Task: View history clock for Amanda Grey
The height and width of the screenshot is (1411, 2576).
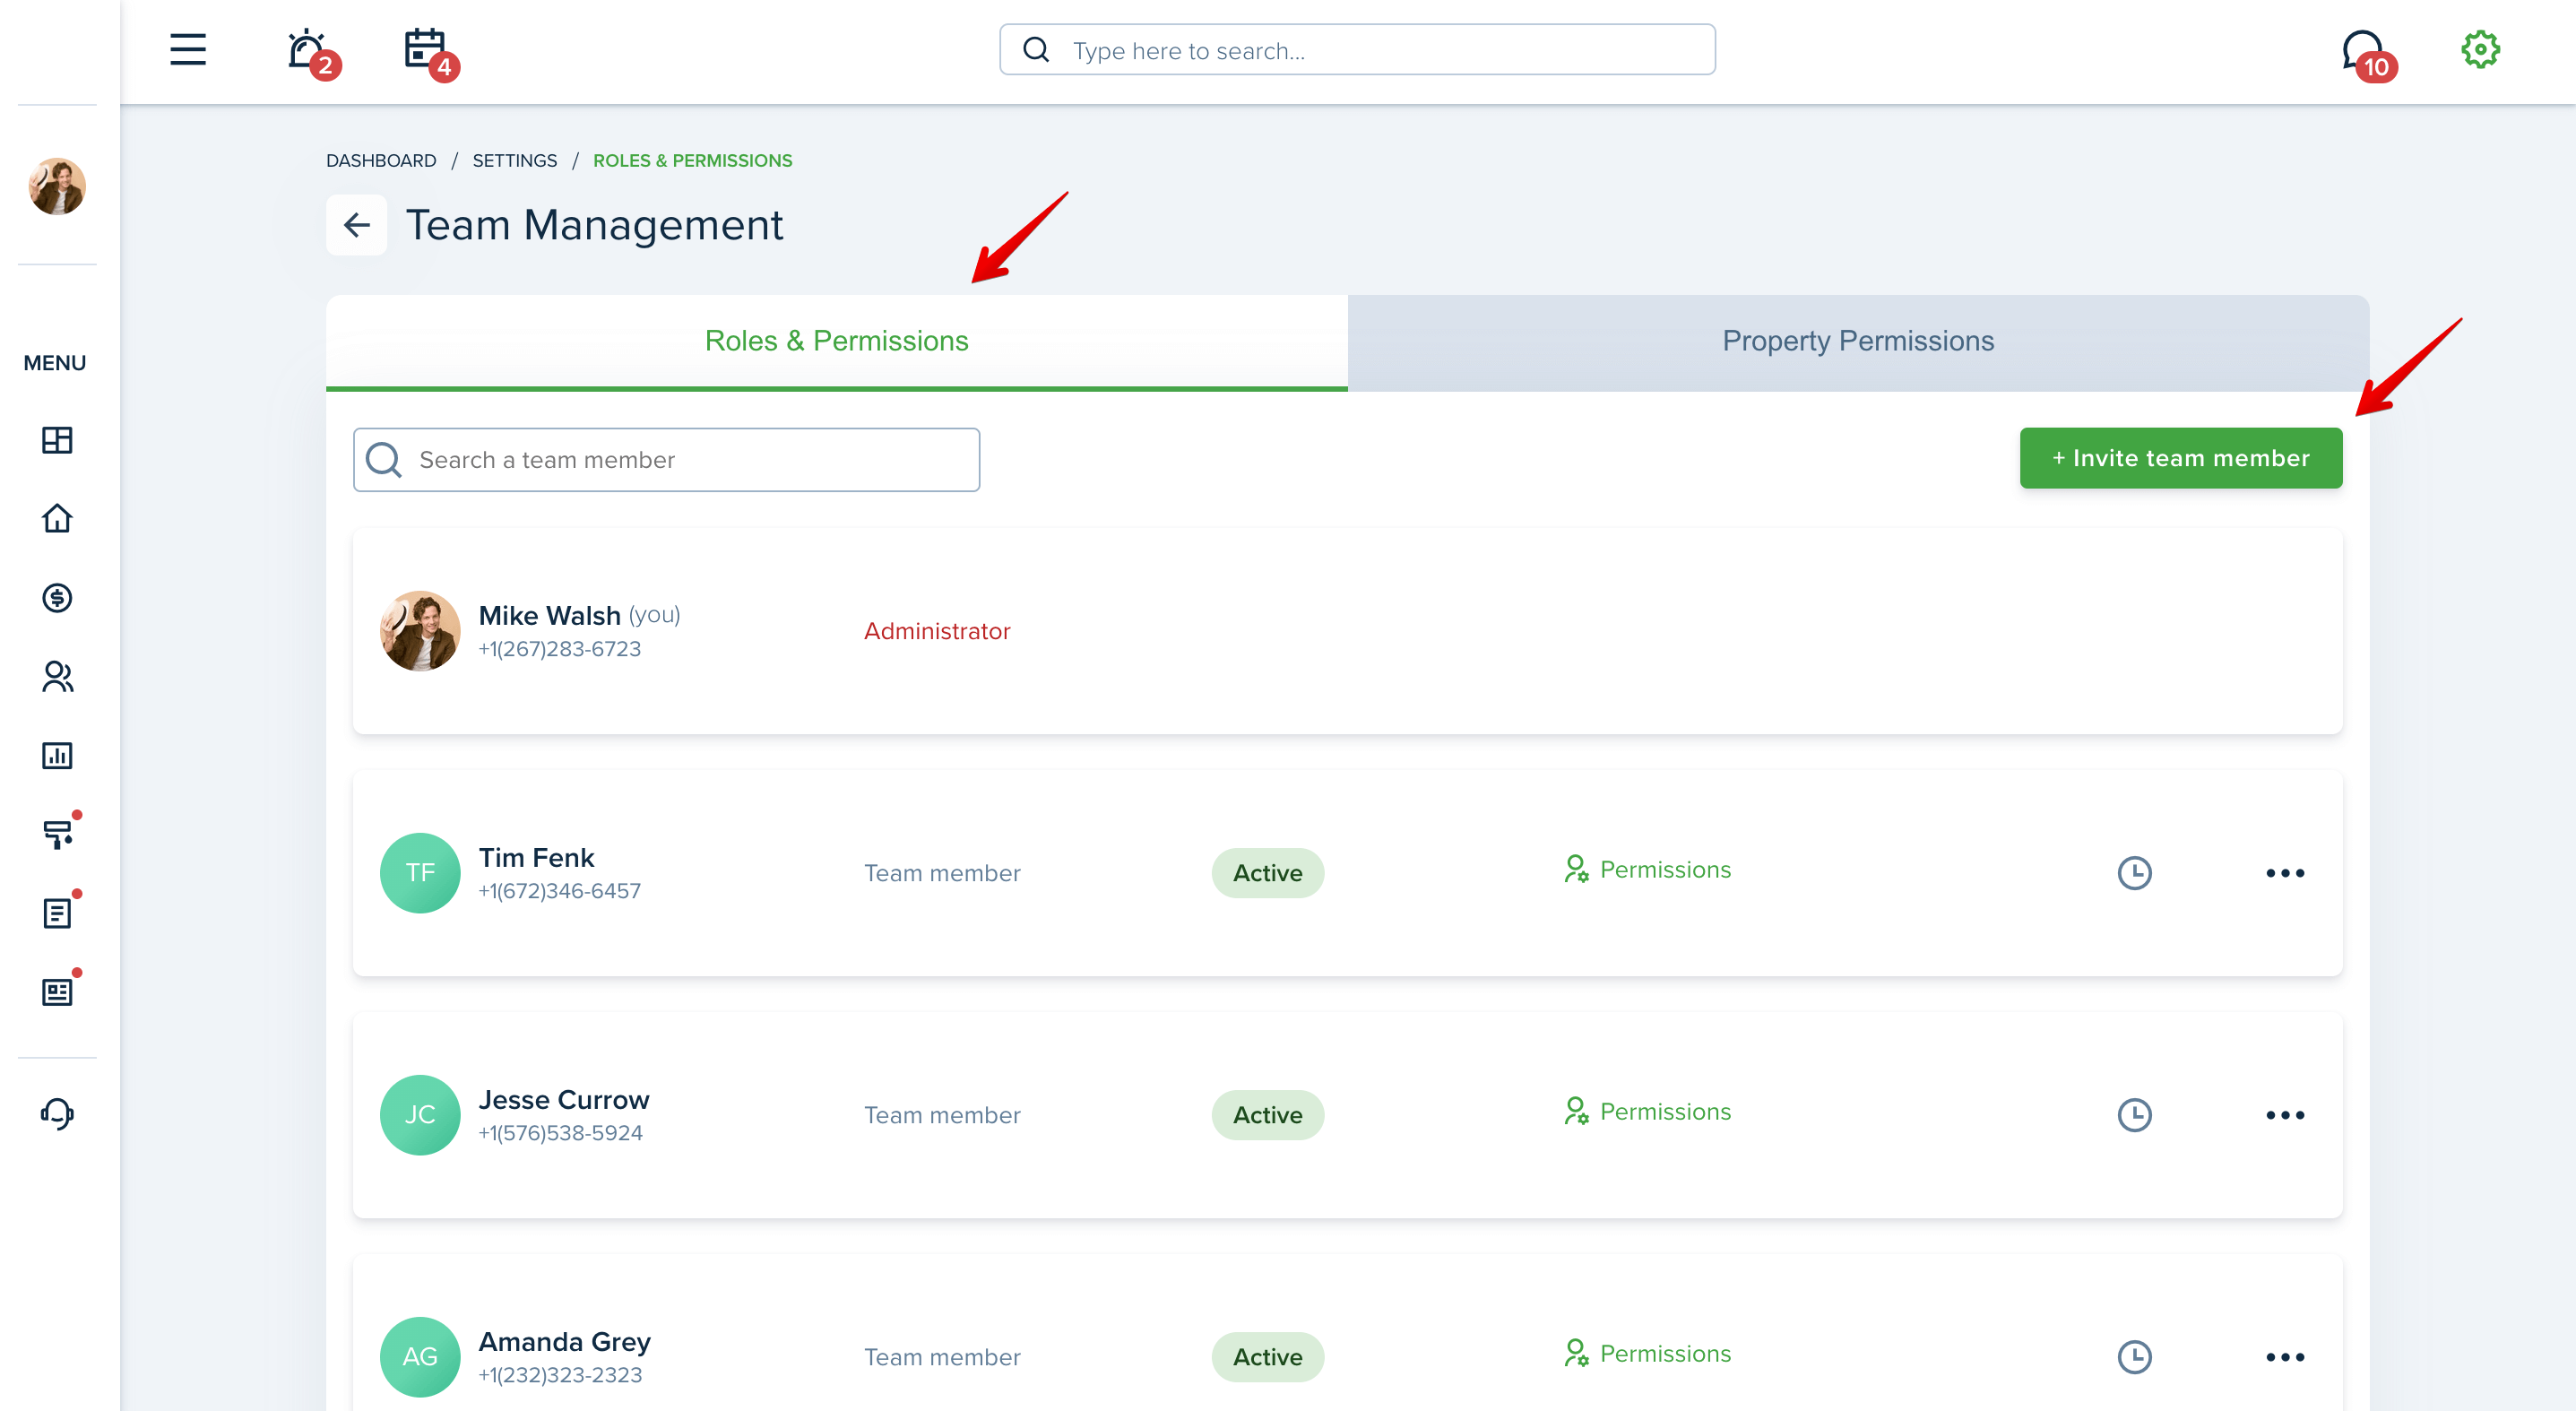Action: click(2134, 1357)
